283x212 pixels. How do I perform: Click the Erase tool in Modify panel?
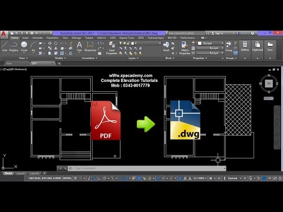(x=71, y=43)
